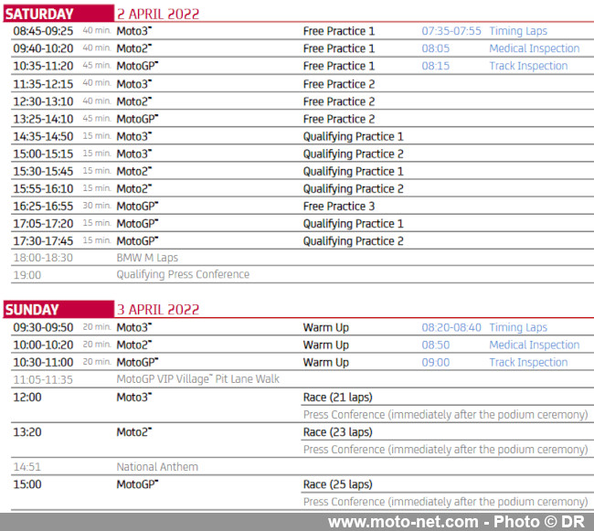Select time '08:45-09:25' Moto3 Free Practice 1
Image resolution: width=594 pixels, height=531 pixels.
click(x=43, y=31)
